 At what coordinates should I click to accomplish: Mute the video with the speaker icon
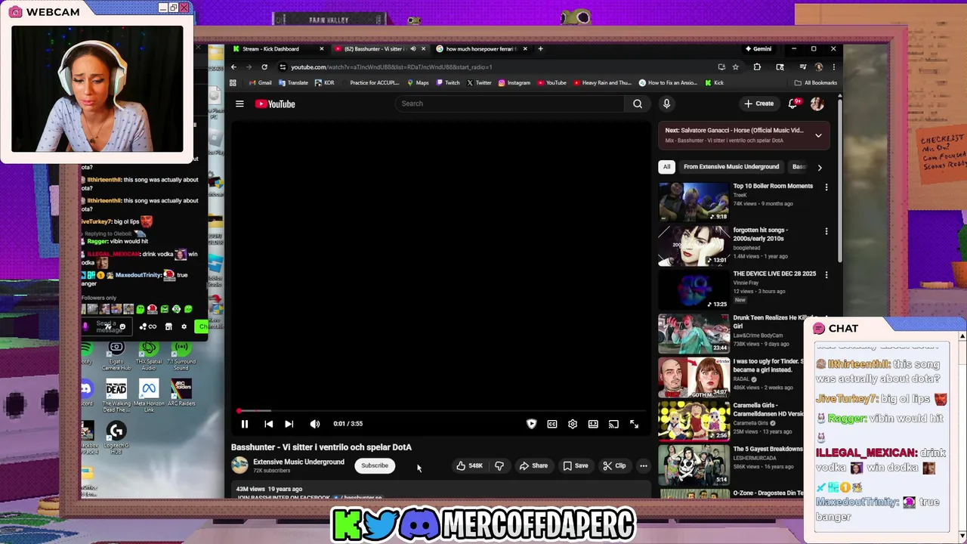(315, 424)
